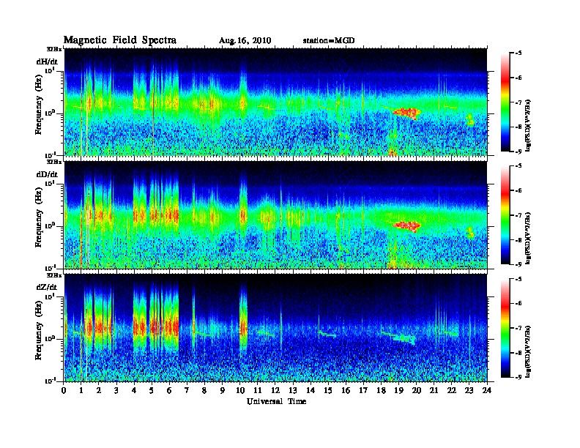Click the "station=MGD" label
Viewport: 580px width, 448px height.
pyautogui.click(x=329, y=40)
